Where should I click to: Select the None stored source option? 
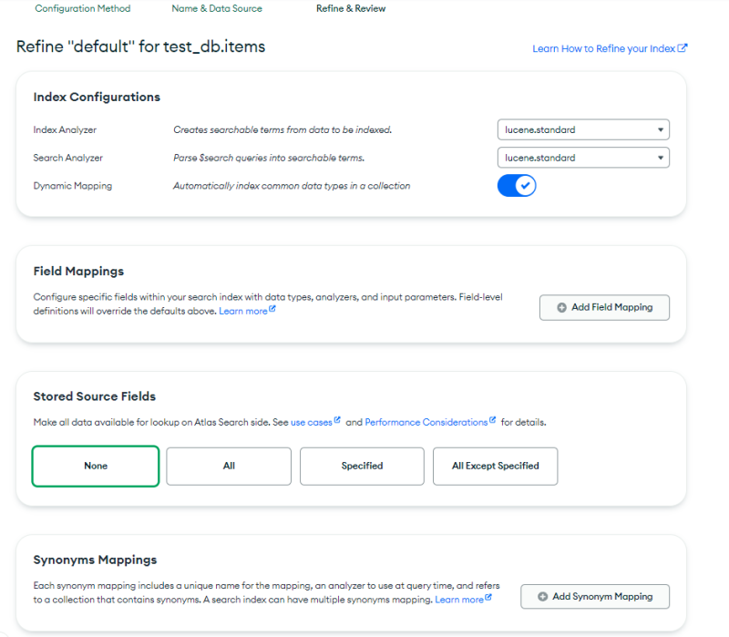pos(96,466)
